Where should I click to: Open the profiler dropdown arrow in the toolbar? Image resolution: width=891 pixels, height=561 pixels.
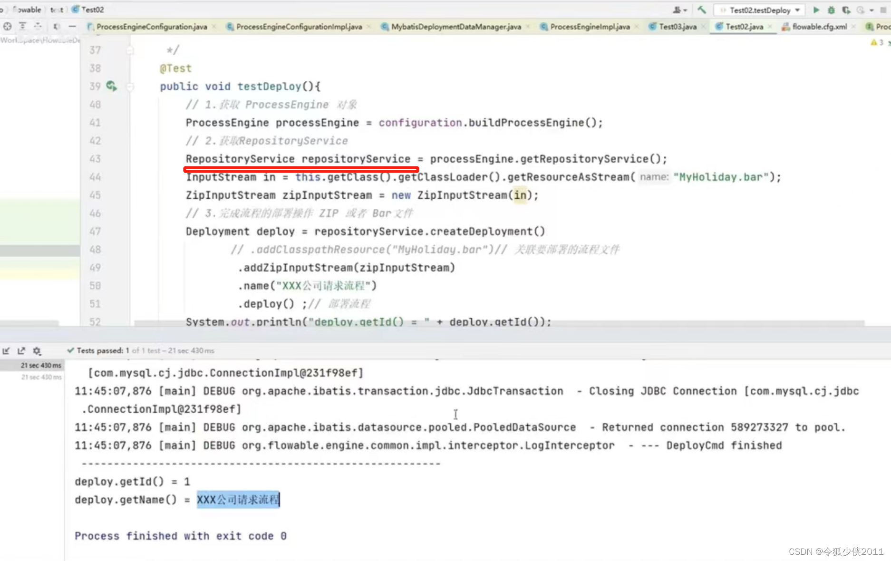tap(871, 10)
